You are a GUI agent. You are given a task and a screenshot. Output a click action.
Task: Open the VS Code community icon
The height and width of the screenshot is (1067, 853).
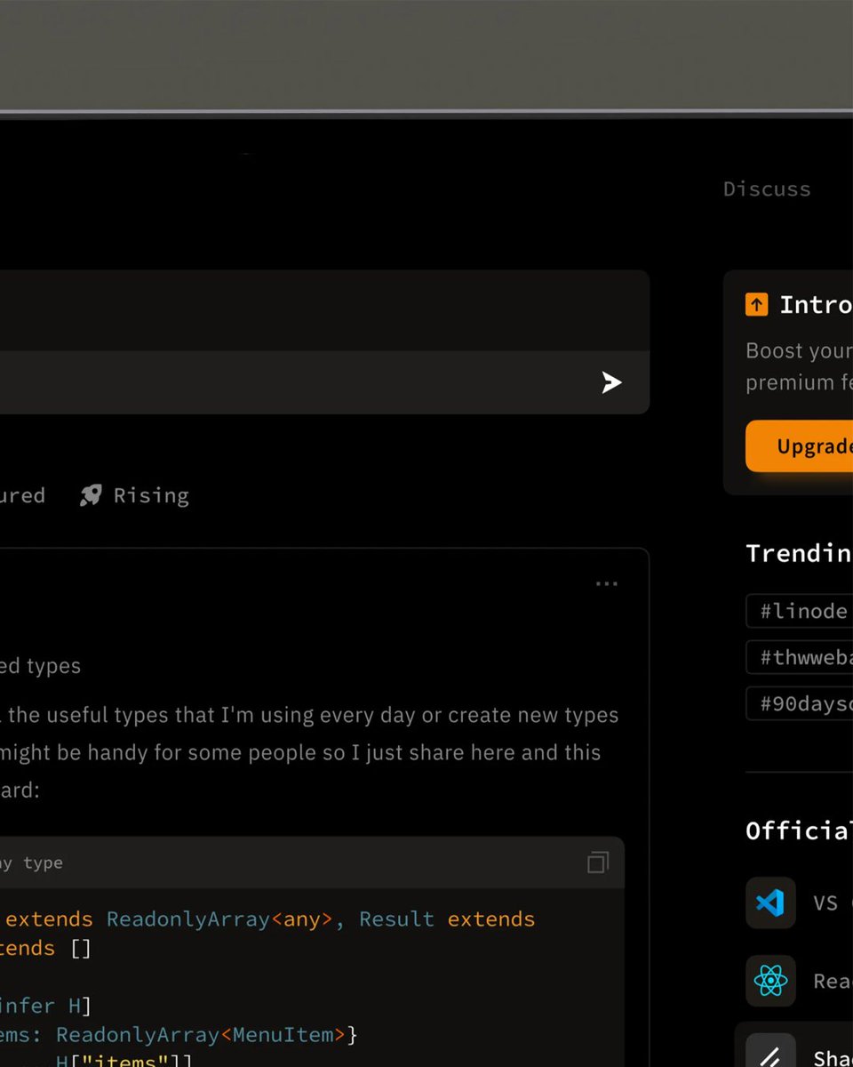pos(770,903)
